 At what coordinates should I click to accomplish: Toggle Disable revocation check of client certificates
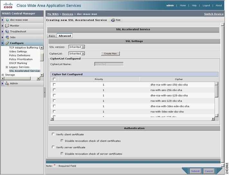coord(62,141)
